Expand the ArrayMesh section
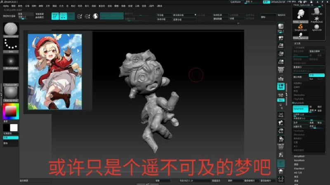 pyautogui.click(x=299, y=157)
